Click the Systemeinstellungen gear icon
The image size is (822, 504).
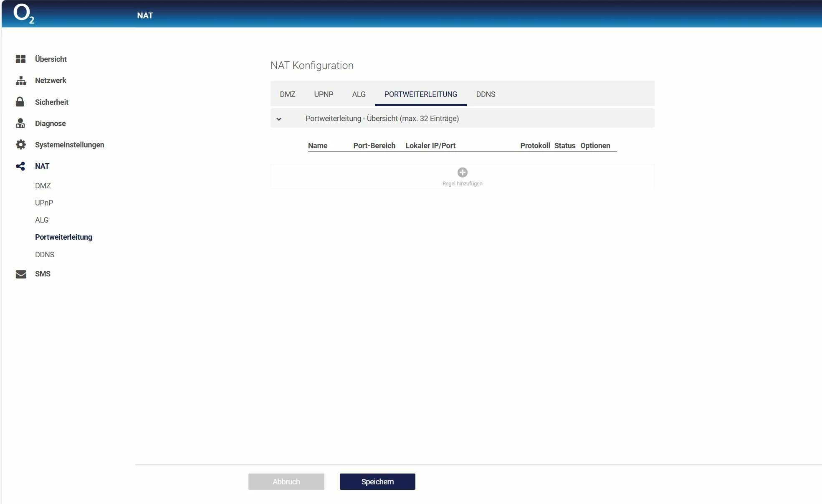[x=20, y=144]
